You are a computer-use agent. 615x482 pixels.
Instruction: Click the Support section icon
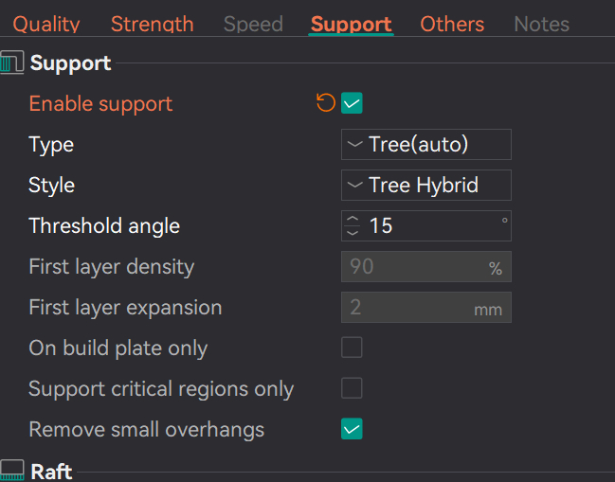click(11, 62)
